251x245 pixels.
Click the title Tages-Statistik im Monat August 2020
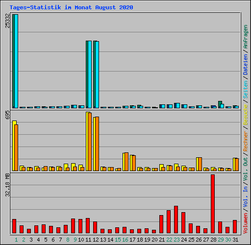tap(72, 7)
